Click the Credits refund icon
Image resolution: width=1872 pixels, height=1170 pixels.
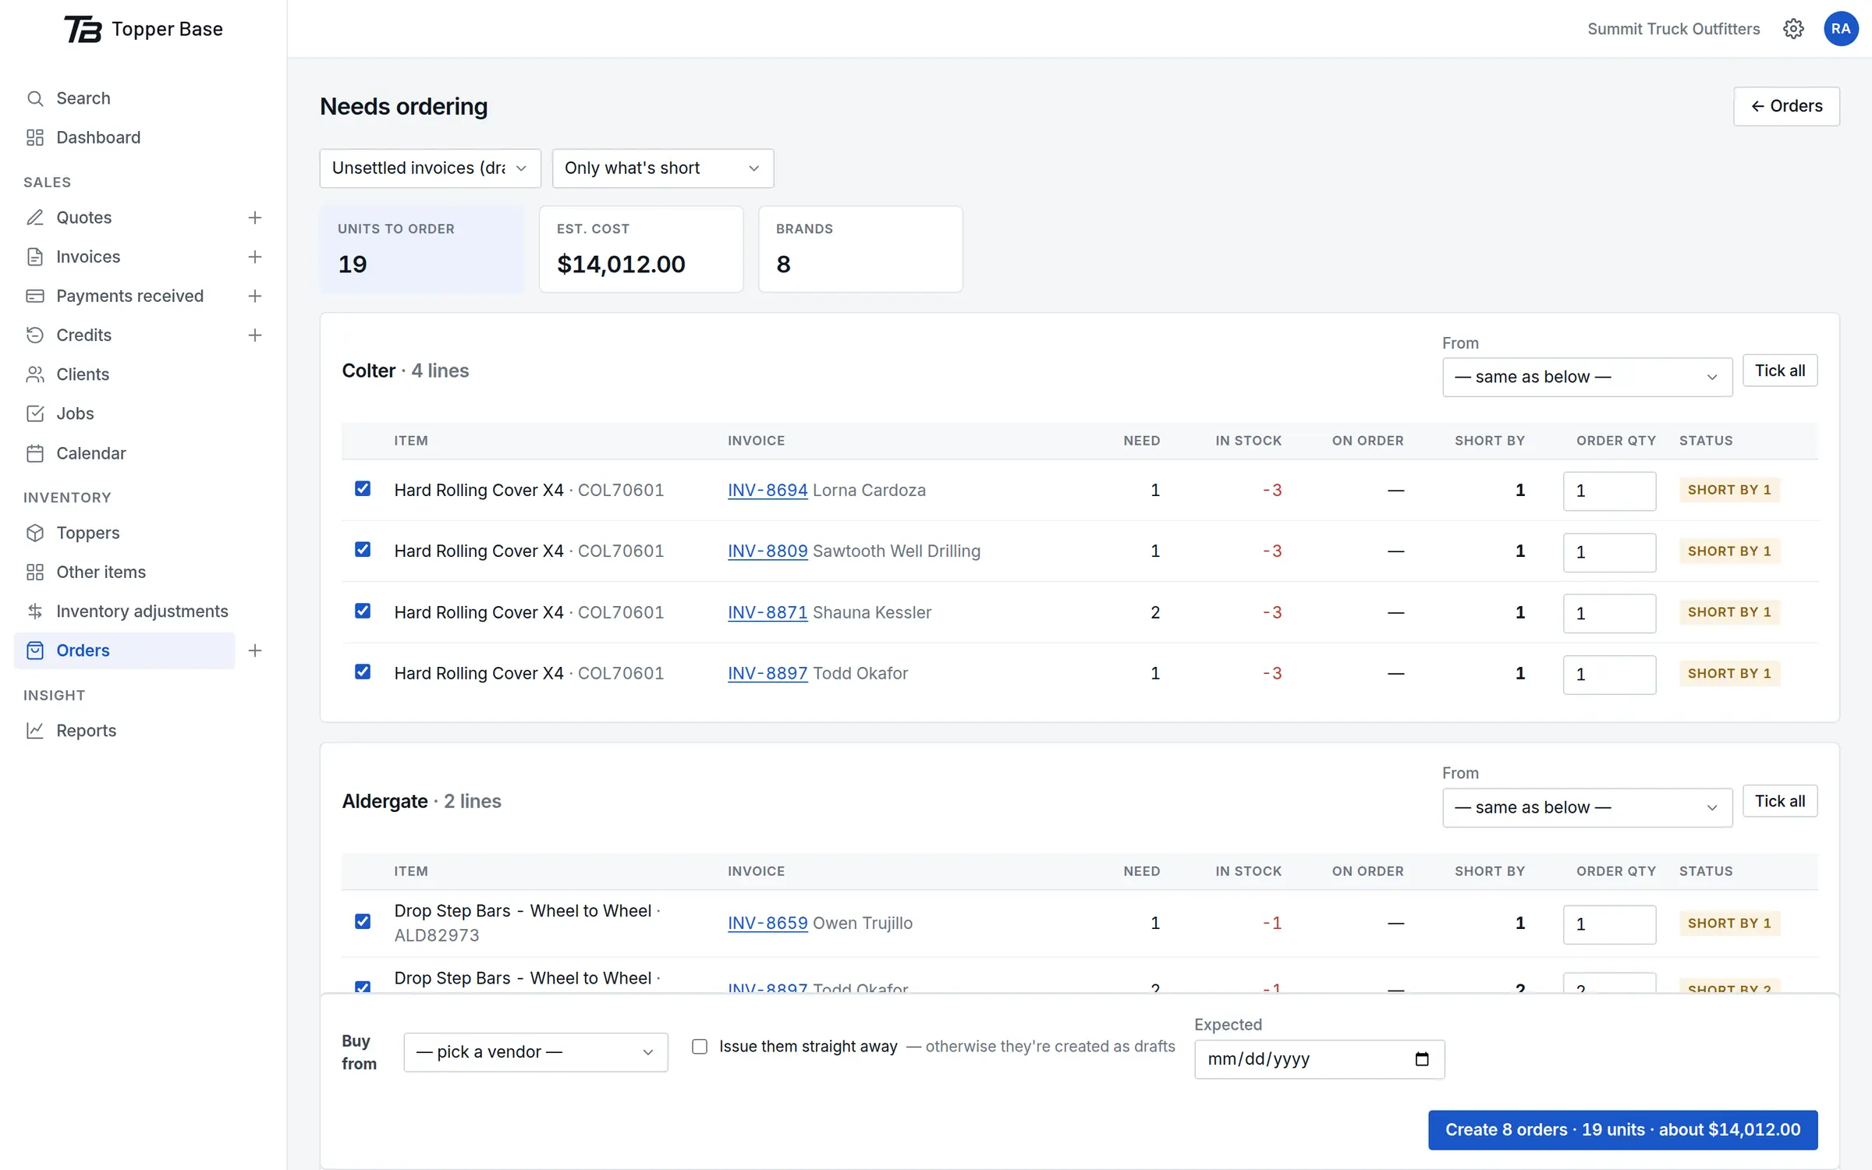(35, 335)
